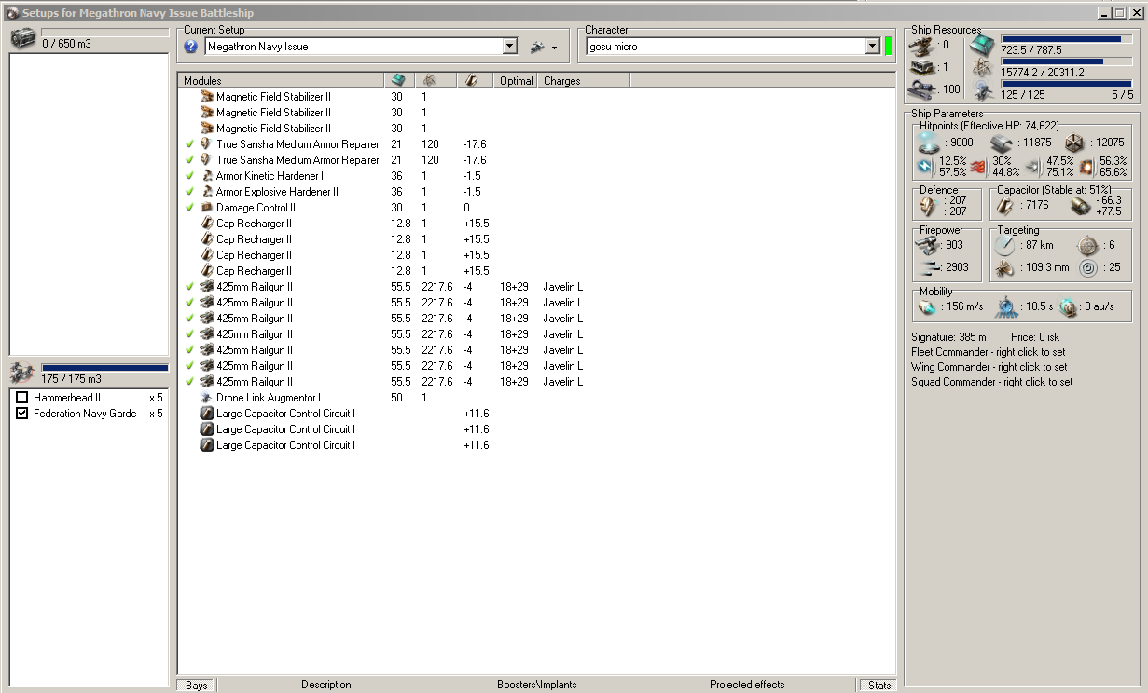Click the volley damage icon showing 2903
The image size is (1148, 693).
pyautogui.click(x=929, y=267)
